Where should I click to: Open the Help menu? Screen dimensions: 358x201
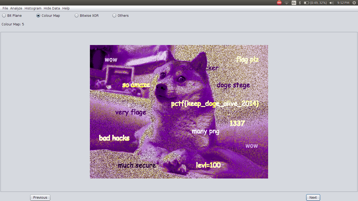(x=66, y=8)
